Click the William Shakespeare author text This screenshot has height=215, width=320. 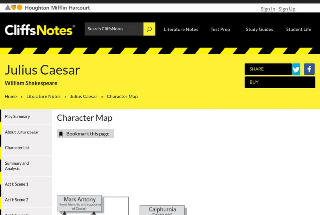pyautogui.click(x=31, y=83)
